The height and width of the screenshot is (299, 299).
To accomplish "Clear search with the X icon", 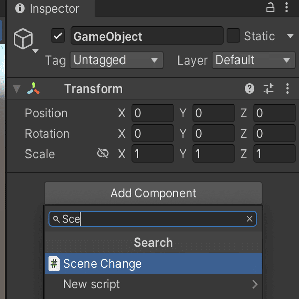I will [249, 219].
